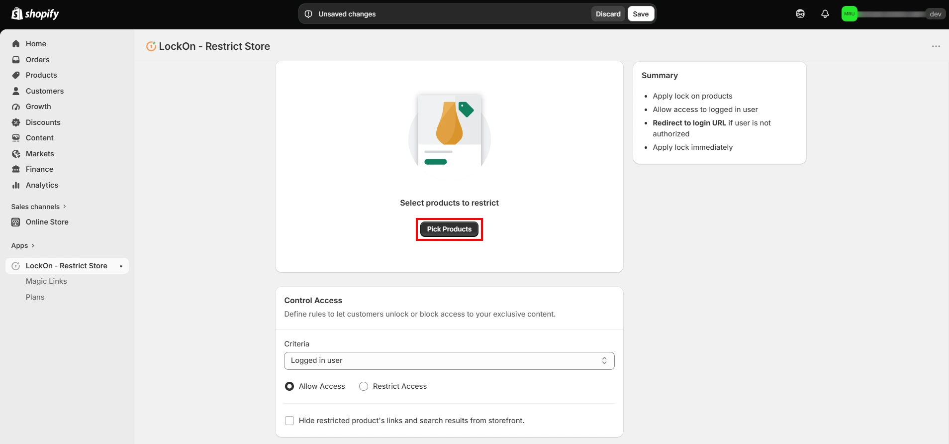Open the Markets globe icon
Viewport: 949px width, 444px height.
coord(16,154)
